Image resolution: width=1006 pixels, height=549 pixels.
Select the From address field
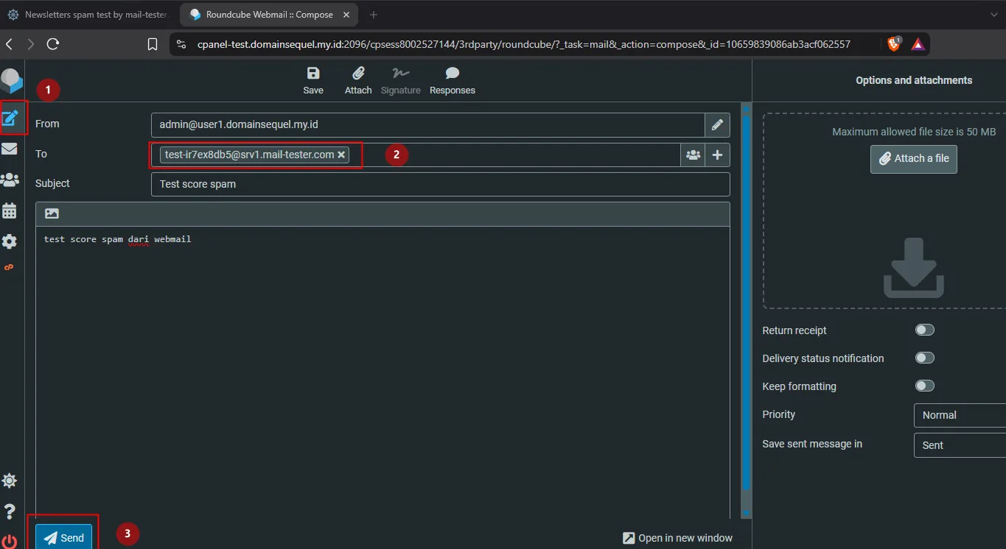[427, 125]
